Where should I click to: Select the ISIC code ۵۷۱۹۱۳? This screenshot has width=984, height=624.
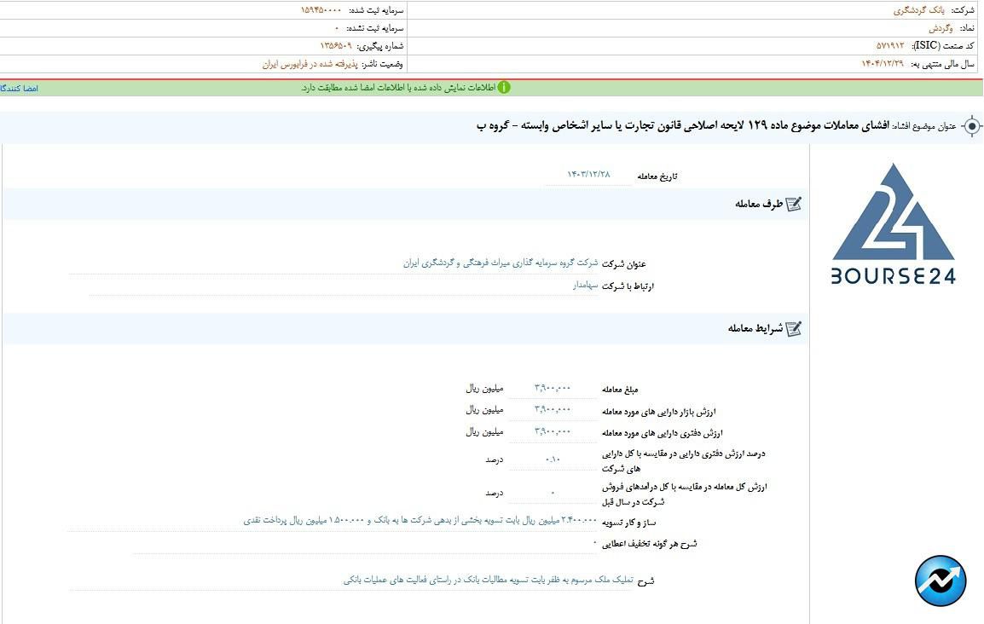click(x=890, y=46)
